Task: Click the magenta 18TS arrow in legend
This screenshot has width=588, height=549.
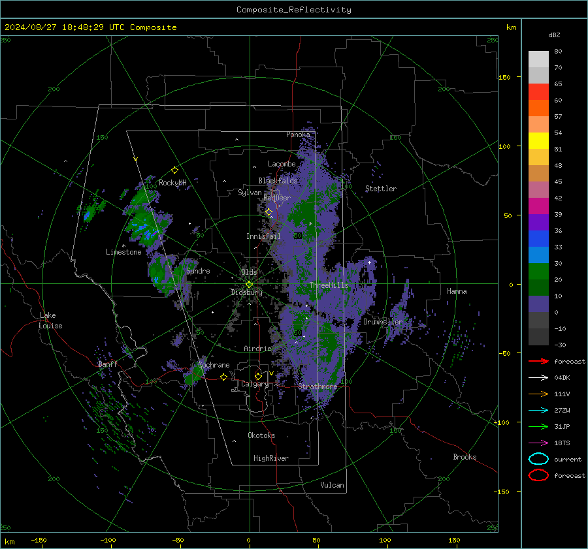Action: tap(538, 443)
